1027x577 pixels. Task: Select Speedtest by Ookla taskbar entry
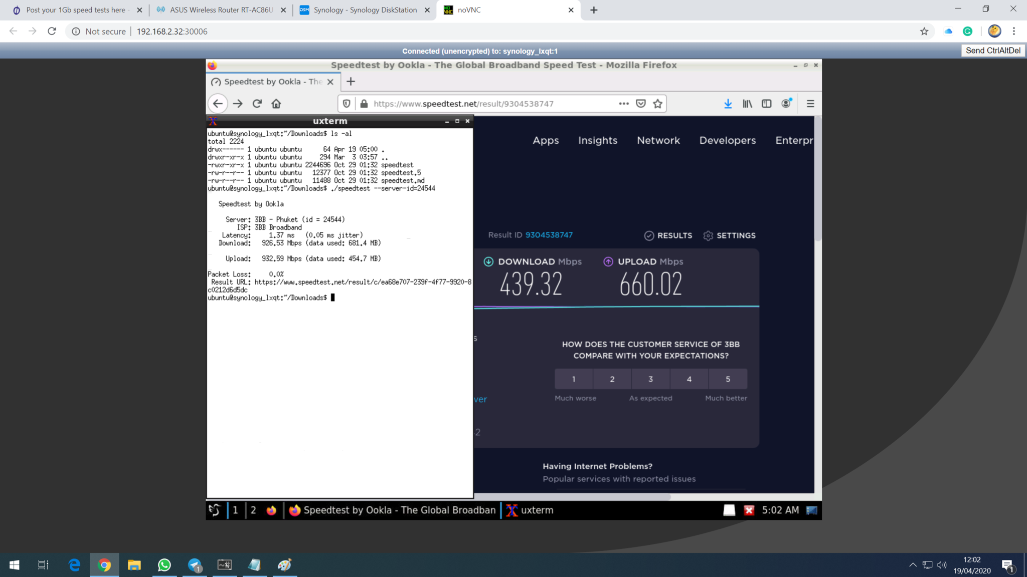click(x=392, y=510)
